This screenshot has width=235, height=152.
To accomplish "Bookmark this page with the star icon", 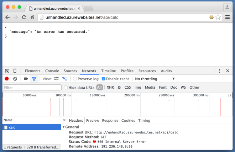I will 218,17.
